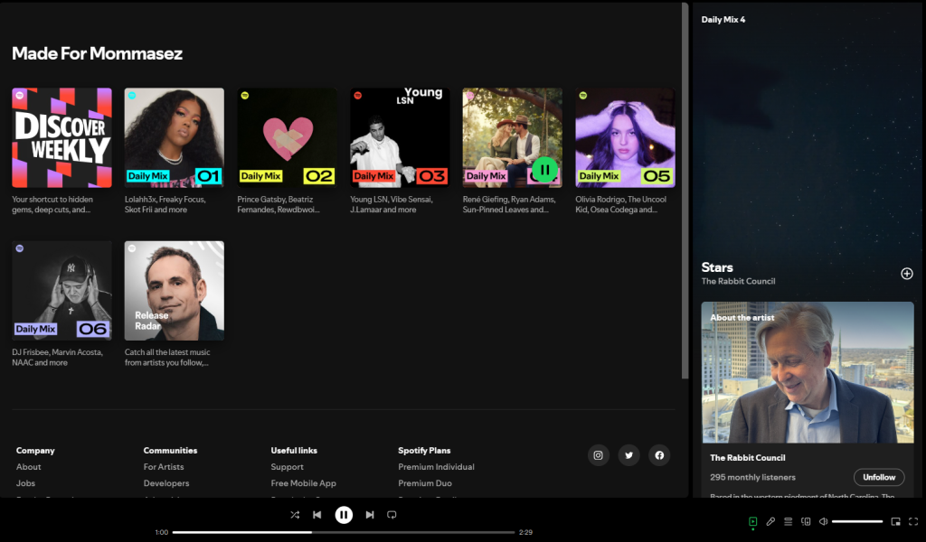The width and height of the screenshot is (926, 542).
Task: Skip to previous track
Action: click(x=317, y=515)
